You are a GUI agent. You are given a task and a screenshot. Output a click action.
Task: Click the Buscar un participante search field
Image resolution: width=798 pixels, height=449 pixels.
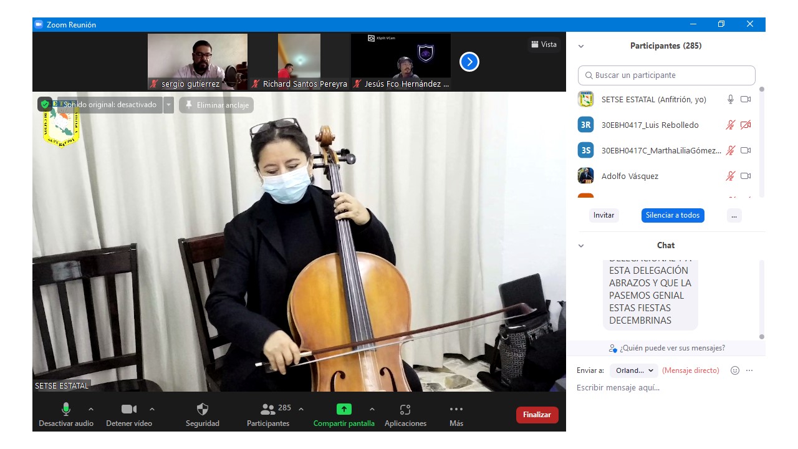click(x=666, y=75)
